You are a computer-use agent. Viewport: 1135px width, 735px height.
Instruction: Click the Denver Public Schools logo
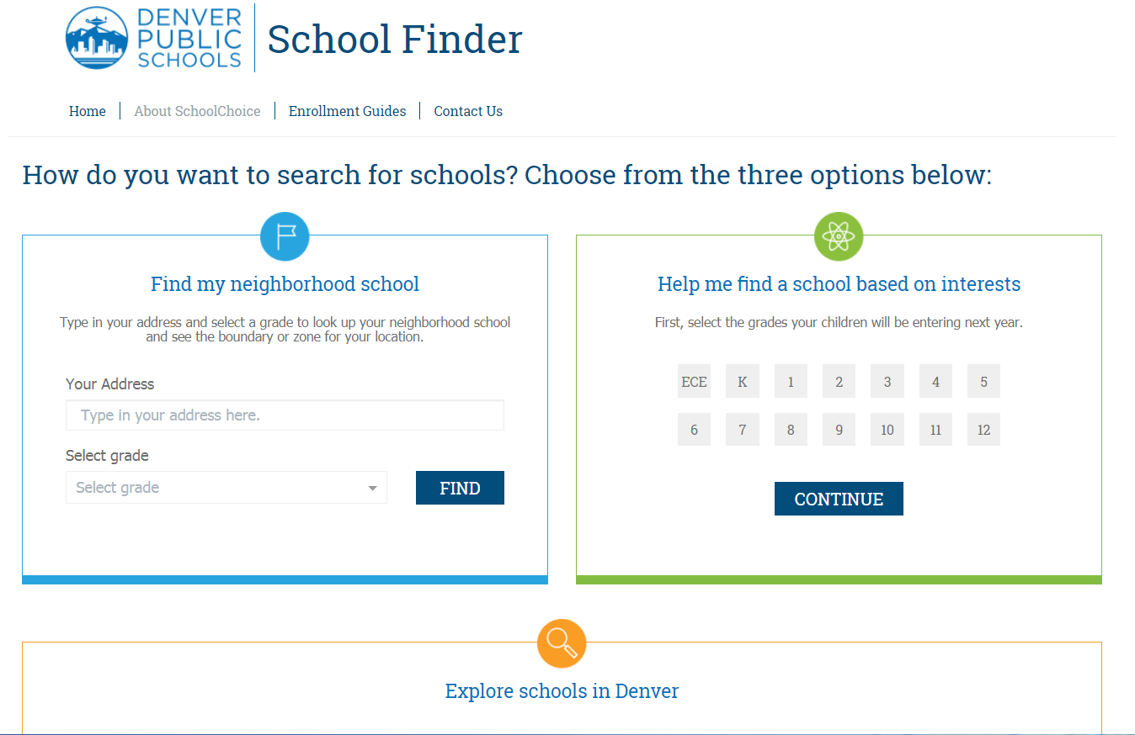coord(154,38)
